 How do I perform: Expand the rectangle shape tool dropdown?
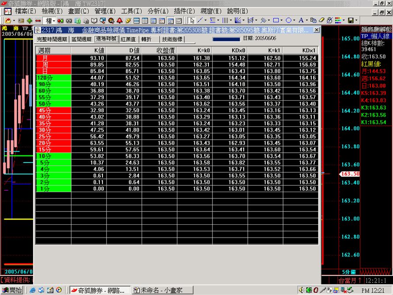(x=282, y=20)
